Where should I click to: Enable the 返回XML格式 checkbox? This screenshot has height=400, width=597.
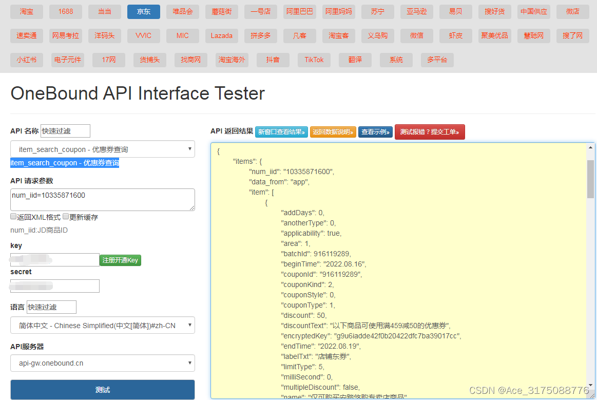click(13, 216)
